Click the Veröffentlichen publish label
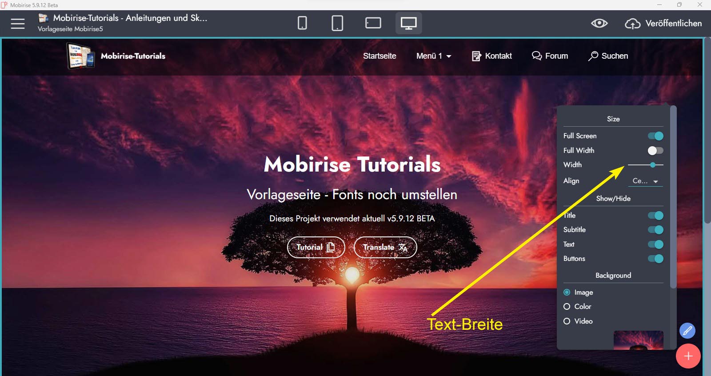This screenshot has height=376, width=711. pyautogui.click(x=674, y=24)
